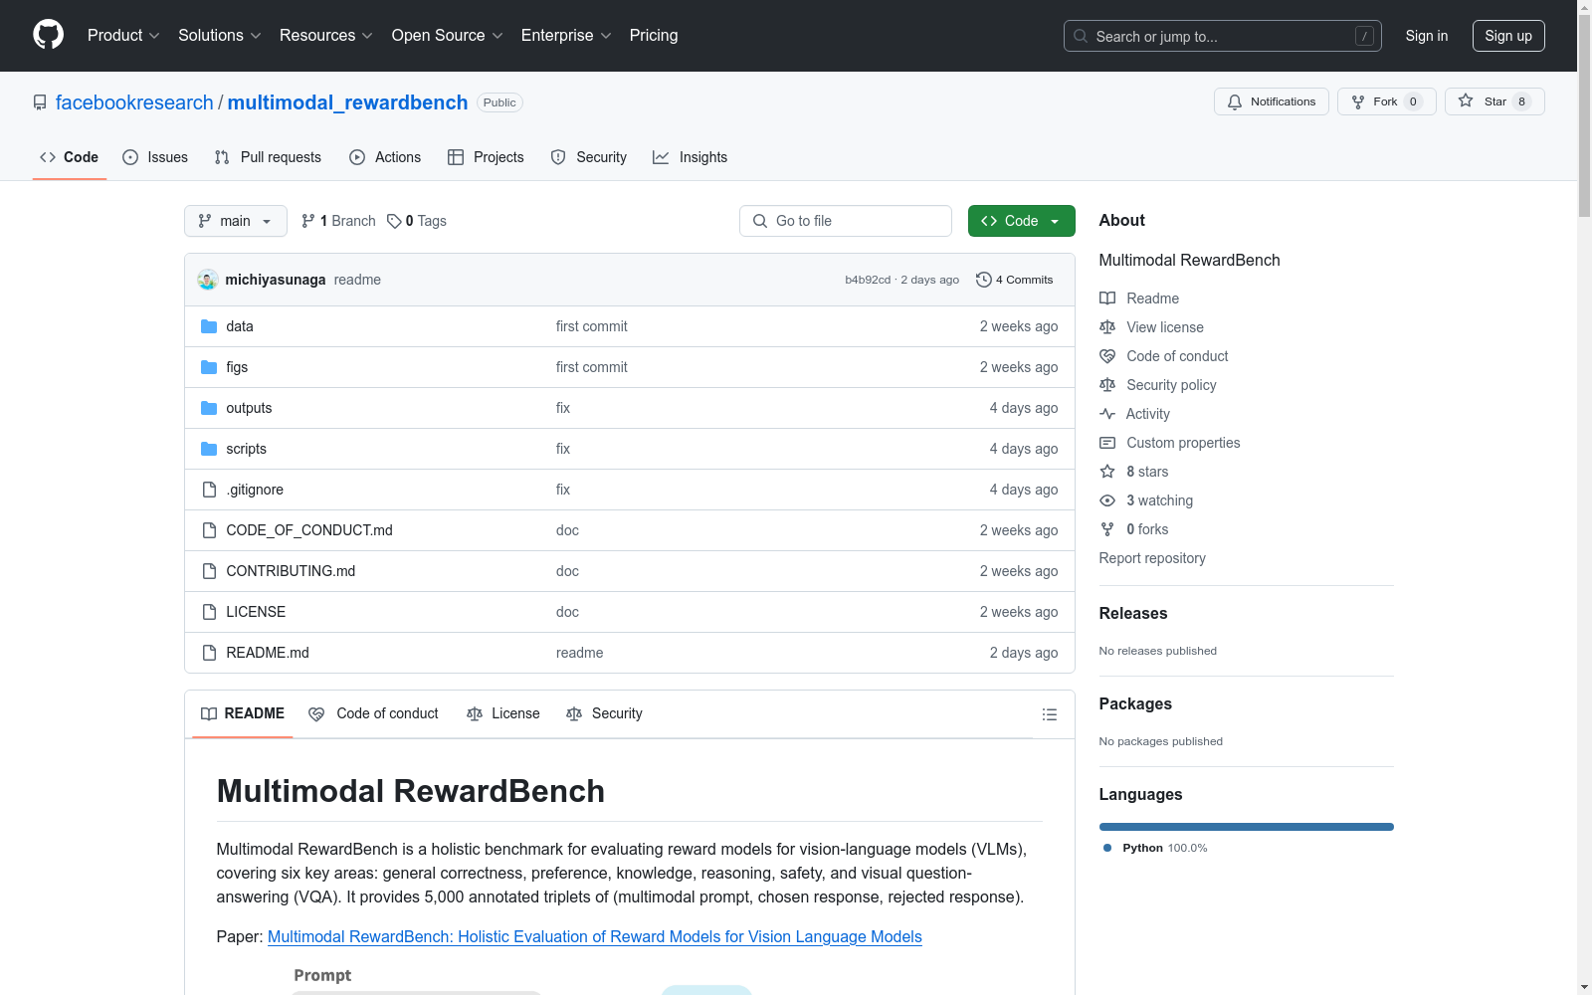Click the branch icon next to 1 Branch
The width and height of the screenshot is (1592, 995).
(x=308, y=221)
